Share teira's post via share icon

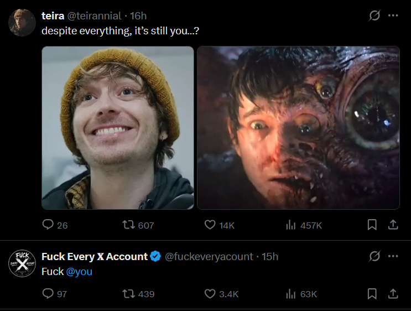pyautogui.click(x=393, y=225)
